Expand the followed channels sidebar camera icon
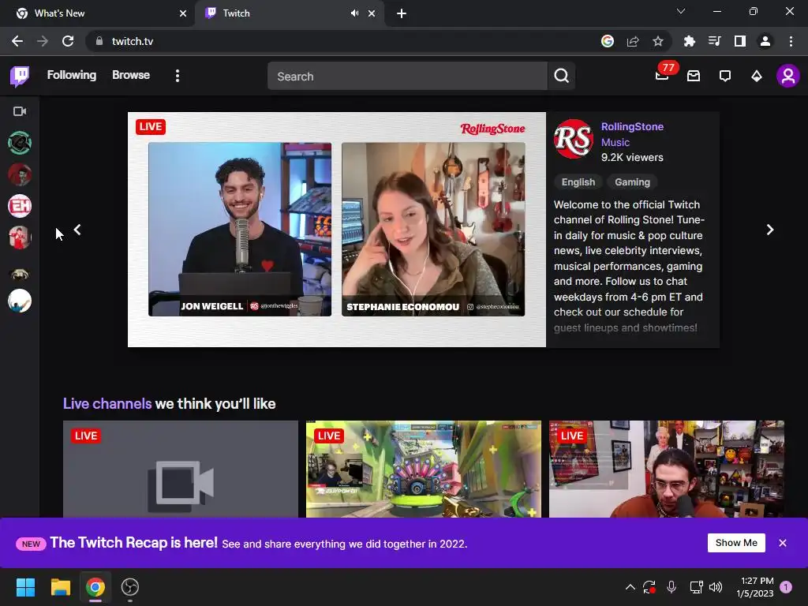Image resolution: width=808 pixels, height=606 pixels. (20, 111)
